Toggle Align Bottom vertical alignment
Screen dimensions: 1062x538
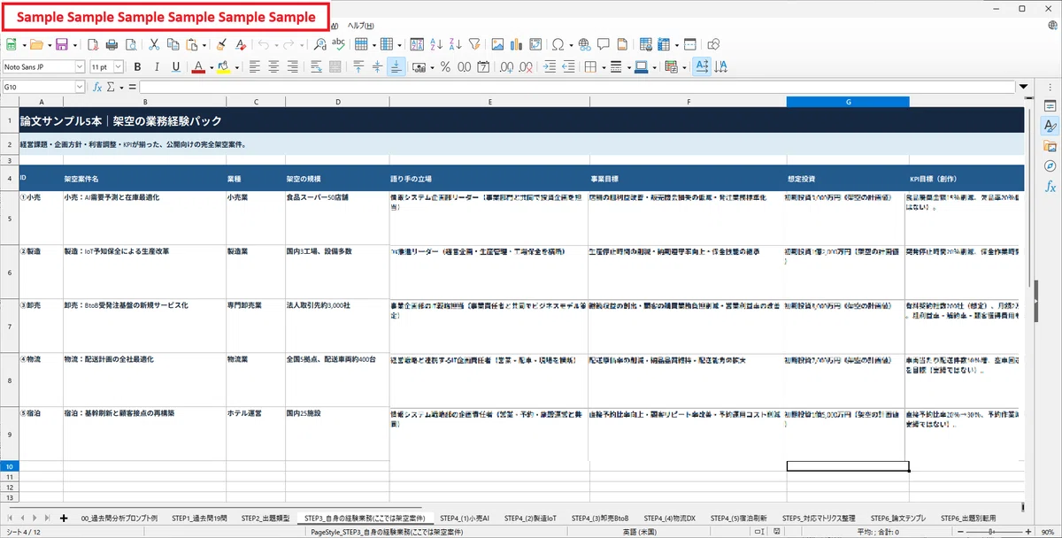coord(396,66)
